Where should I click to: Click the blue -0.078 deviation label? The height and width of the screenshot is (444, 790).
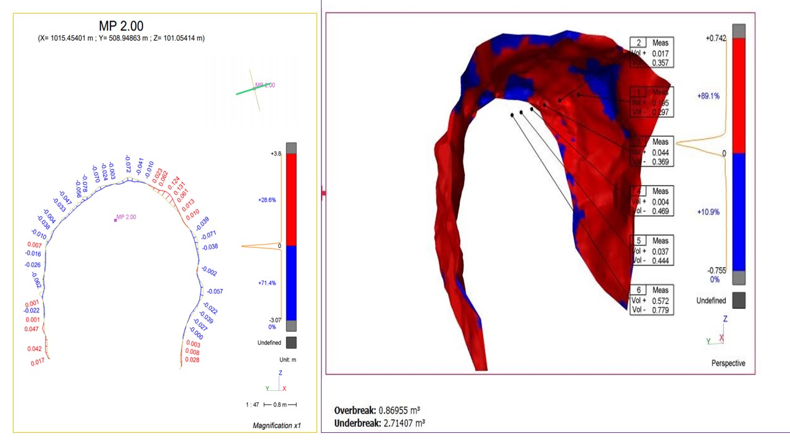86,184
